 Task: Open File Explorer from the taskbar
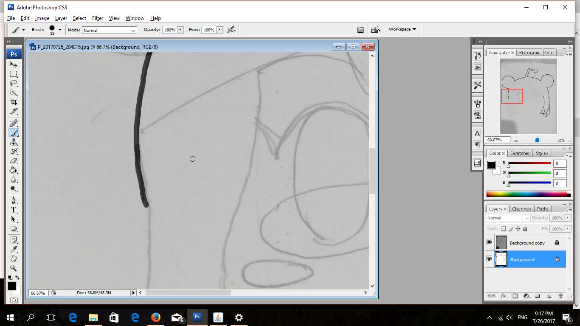93,318
